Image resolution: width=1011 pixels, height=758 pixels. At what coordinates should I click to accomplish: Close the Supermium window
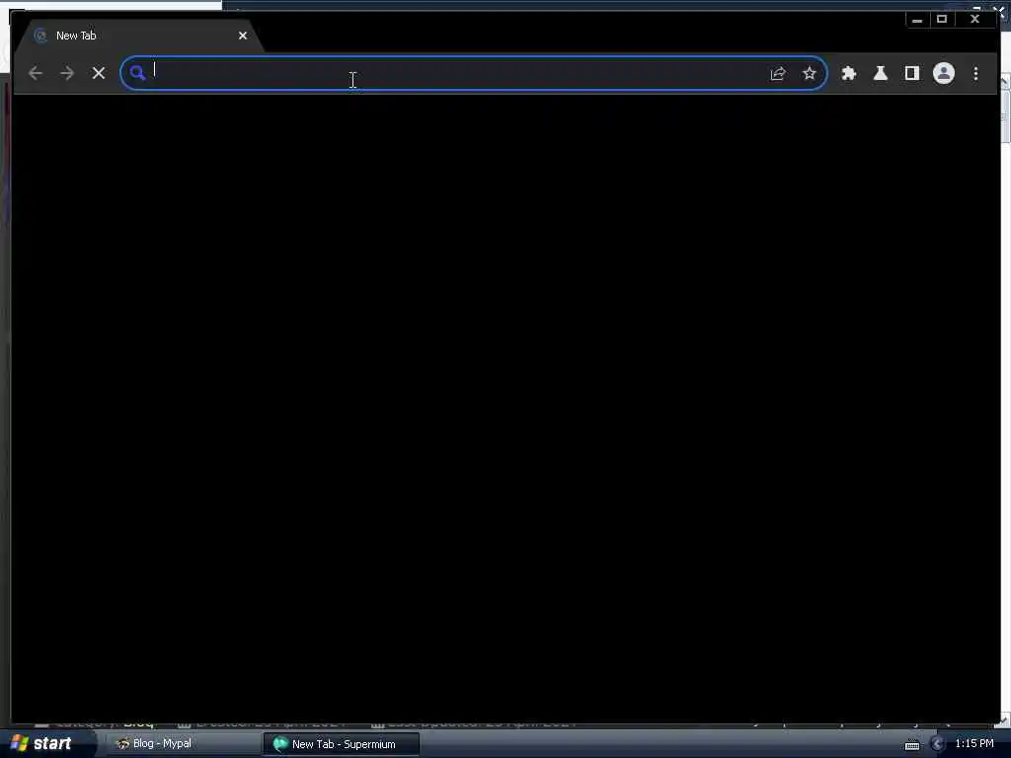[x=974, y=20]
